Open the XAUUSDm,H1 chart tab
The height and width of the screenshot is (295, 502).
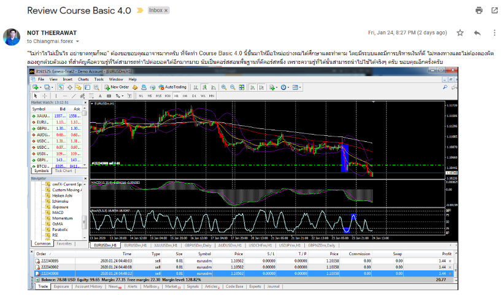pos(166,245)
